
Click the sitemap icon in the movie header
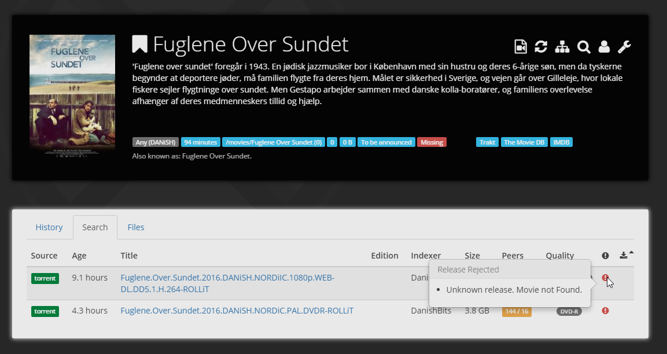click(x=562, y=47)
